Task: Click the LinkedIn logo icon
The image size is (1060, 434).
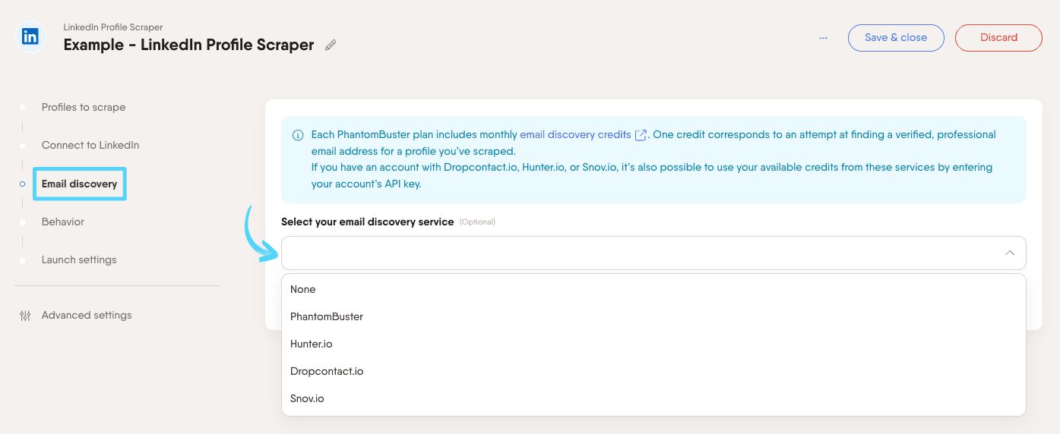Action: point(30,36)
